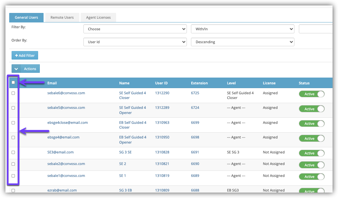Check the box for sebale6@convoso.com row
338x198 pixels.
[x=13, y=93]
